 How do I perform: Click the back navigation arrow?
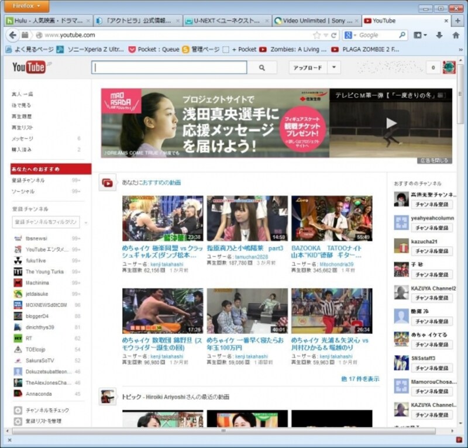click(x=12, y=35)
